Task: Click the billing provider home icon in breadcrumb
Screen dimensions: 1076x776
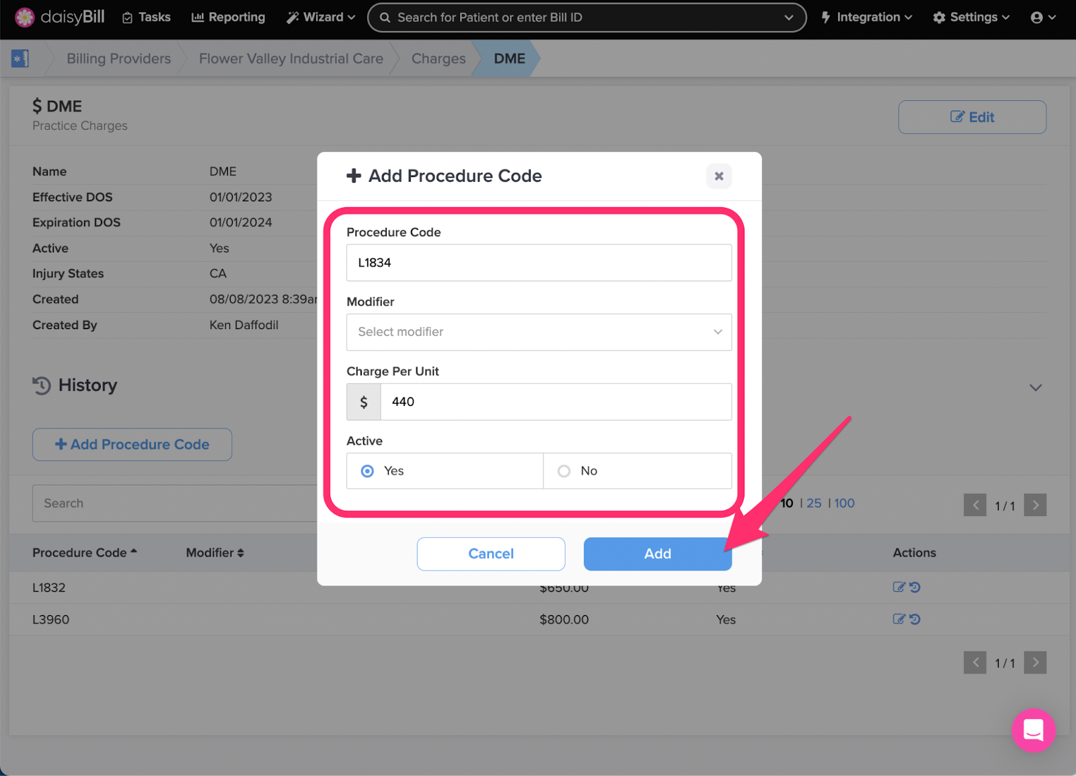Action: tap(20, 59)
